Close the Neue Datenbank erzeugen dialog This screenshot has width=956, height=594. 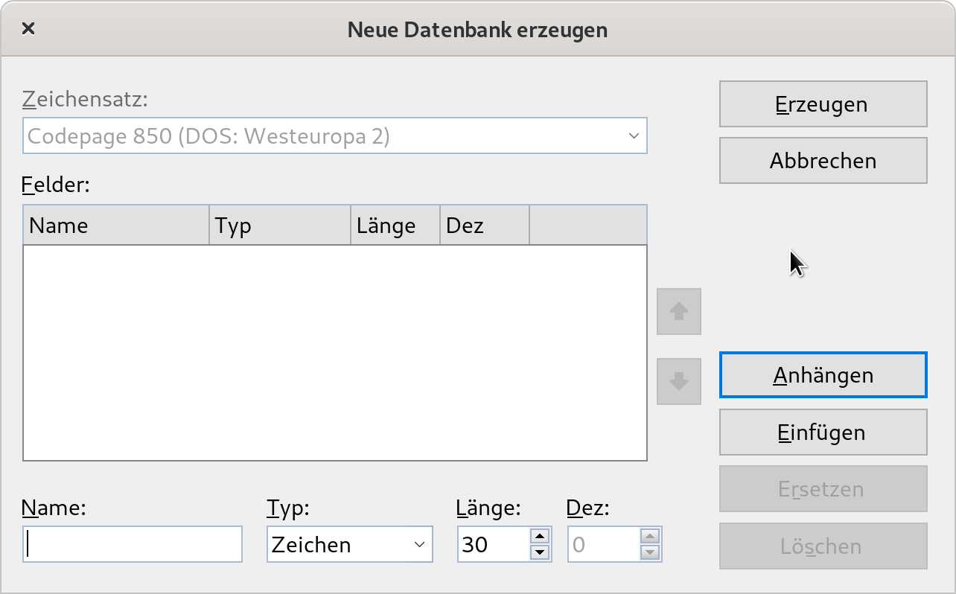[x=28, y=29]
